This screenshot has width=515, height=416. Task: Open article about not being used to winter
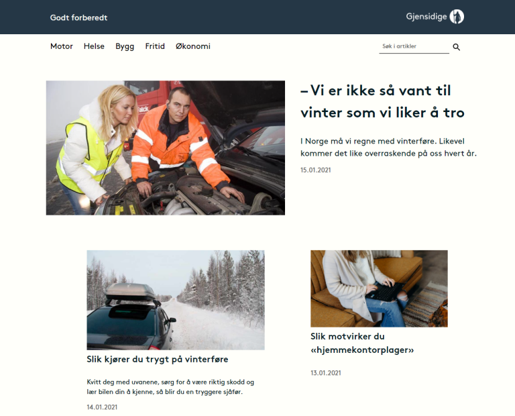pos(382,101)
